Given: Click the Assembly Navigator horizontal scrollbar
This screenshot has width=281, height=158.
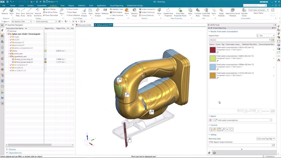Looking at the screenshot, I should (x=30, y=145).
